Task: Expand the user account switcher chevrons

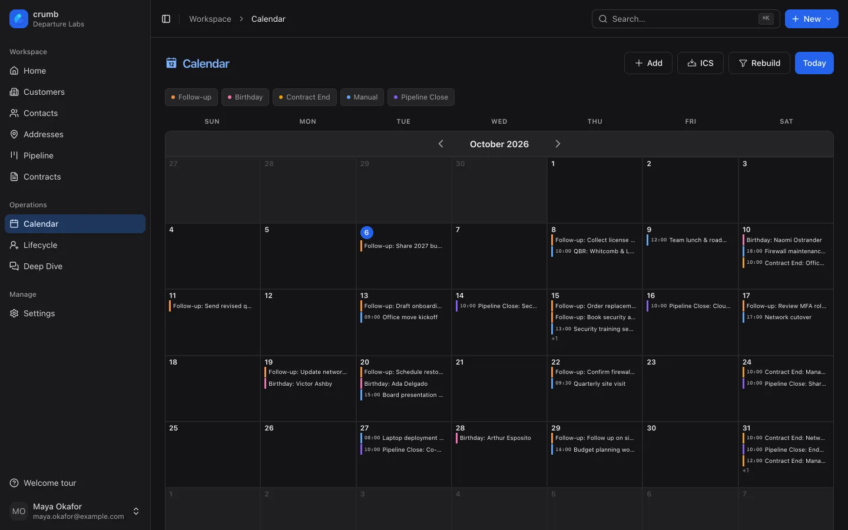Action: [136, 511]
